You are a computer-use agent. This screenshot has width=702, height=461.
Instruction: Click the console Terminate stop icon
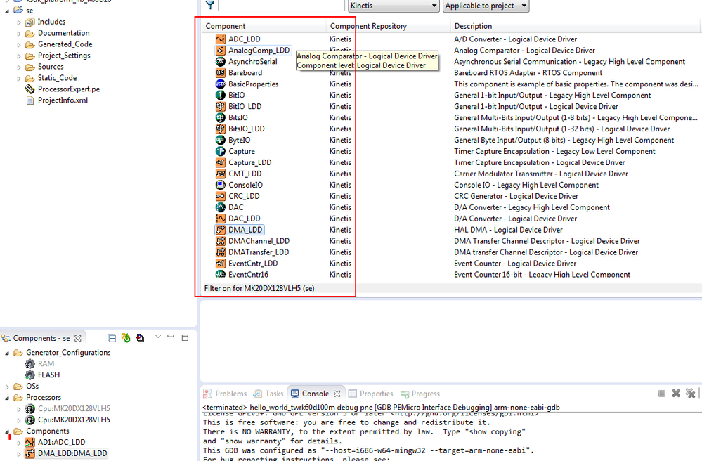pos(662,394)
